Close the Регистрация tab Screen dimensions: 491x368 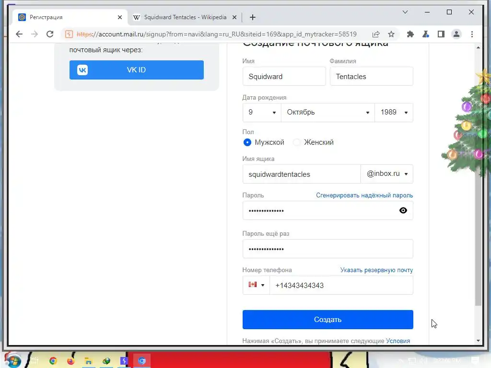point(119,17)
